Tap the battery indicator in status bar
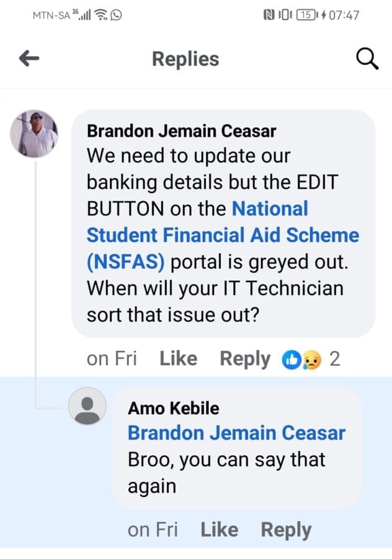Screen dimensions: 392x559 [x=307, y=15]
